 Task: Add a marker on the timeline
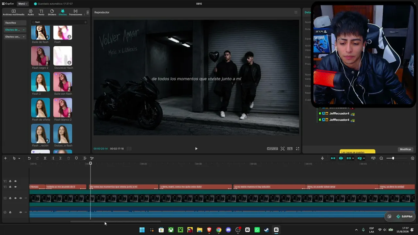coord(76,158)
